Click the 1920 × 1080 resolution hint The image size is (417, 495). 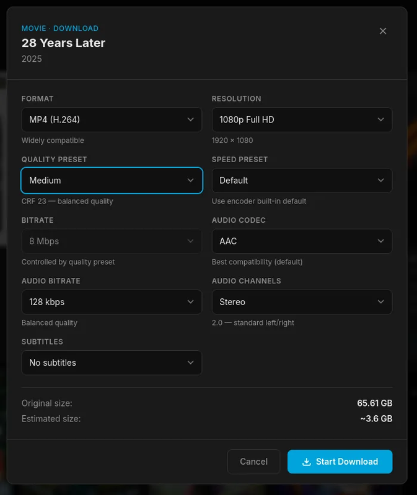232,140
